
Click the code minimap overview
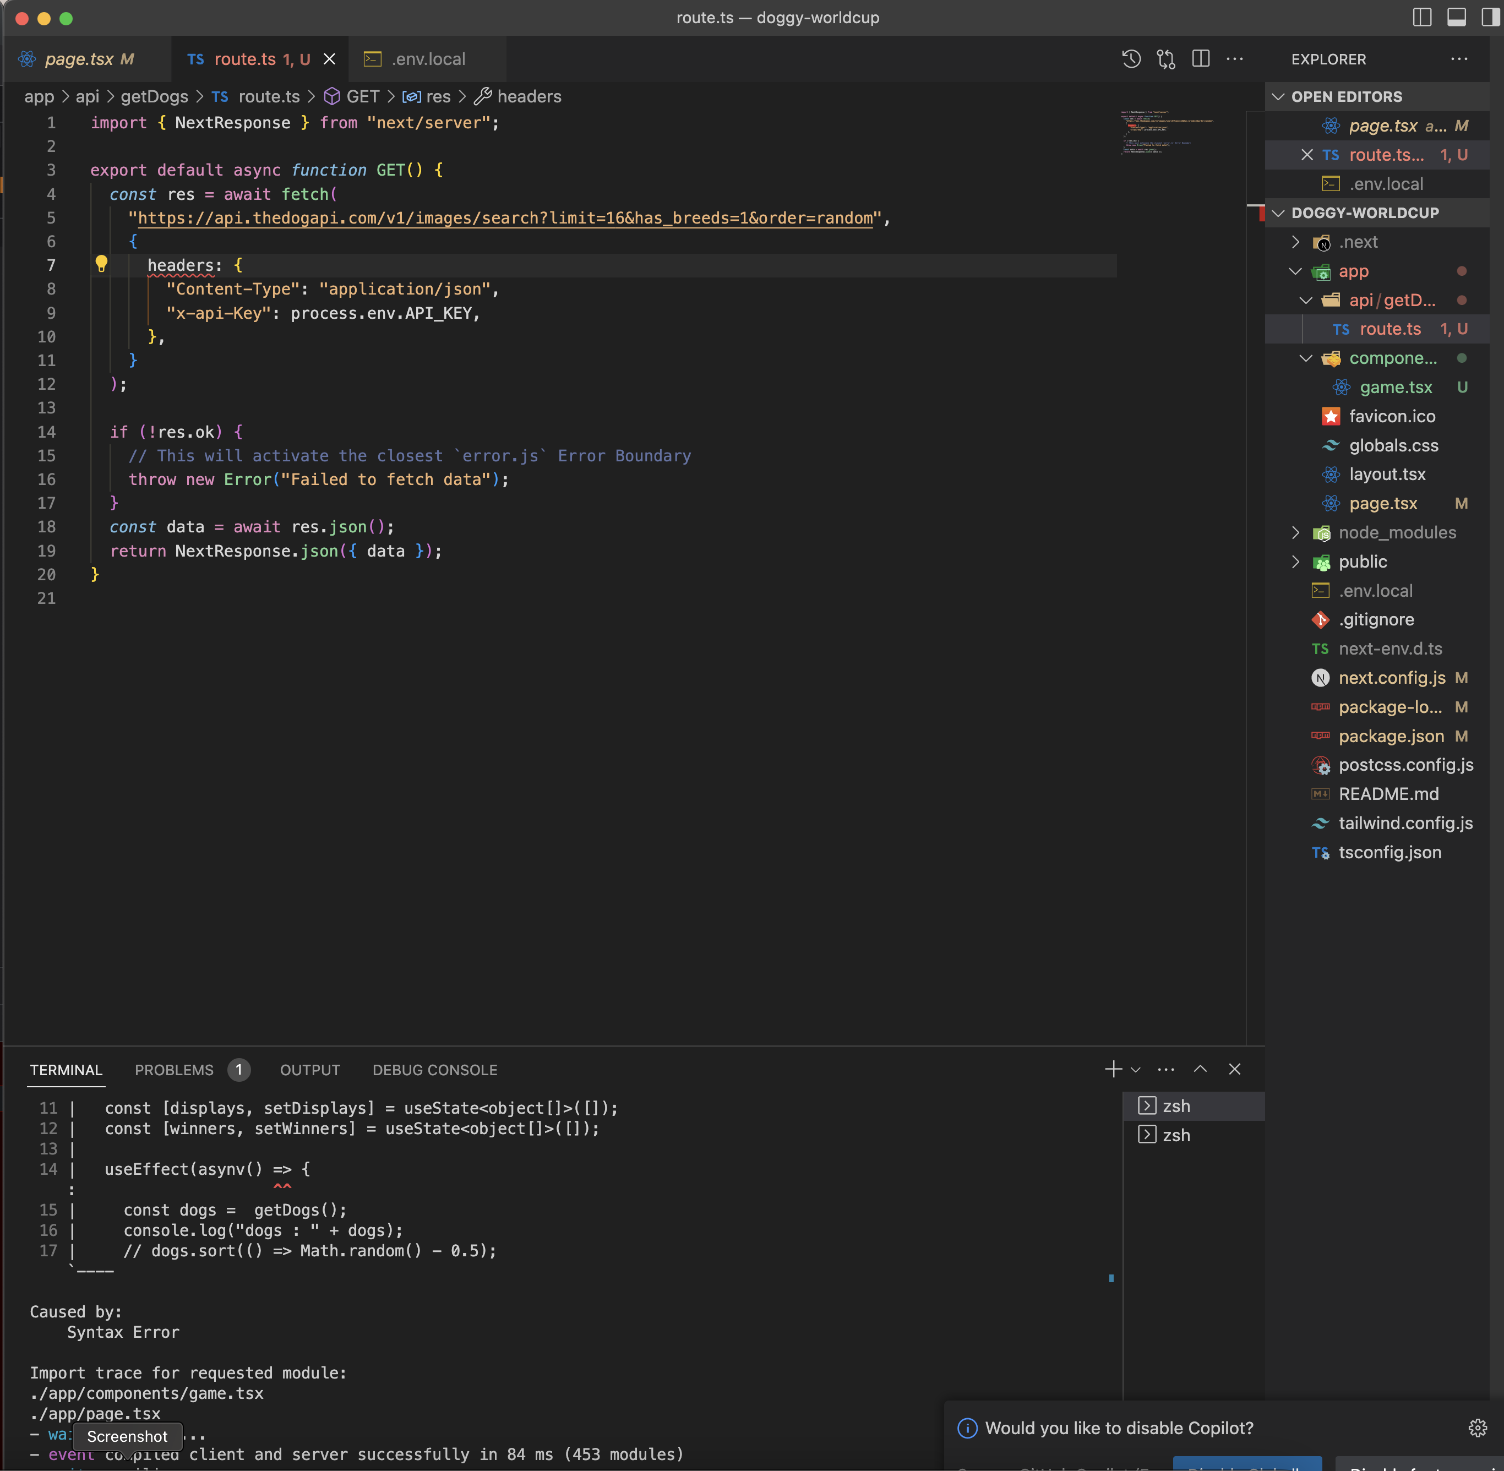point(1167,133)
